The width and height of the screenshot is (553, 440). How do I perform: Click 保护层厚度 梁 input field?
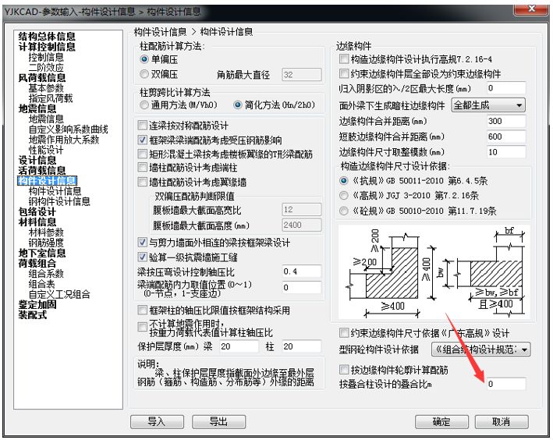[x=239, y=346]
